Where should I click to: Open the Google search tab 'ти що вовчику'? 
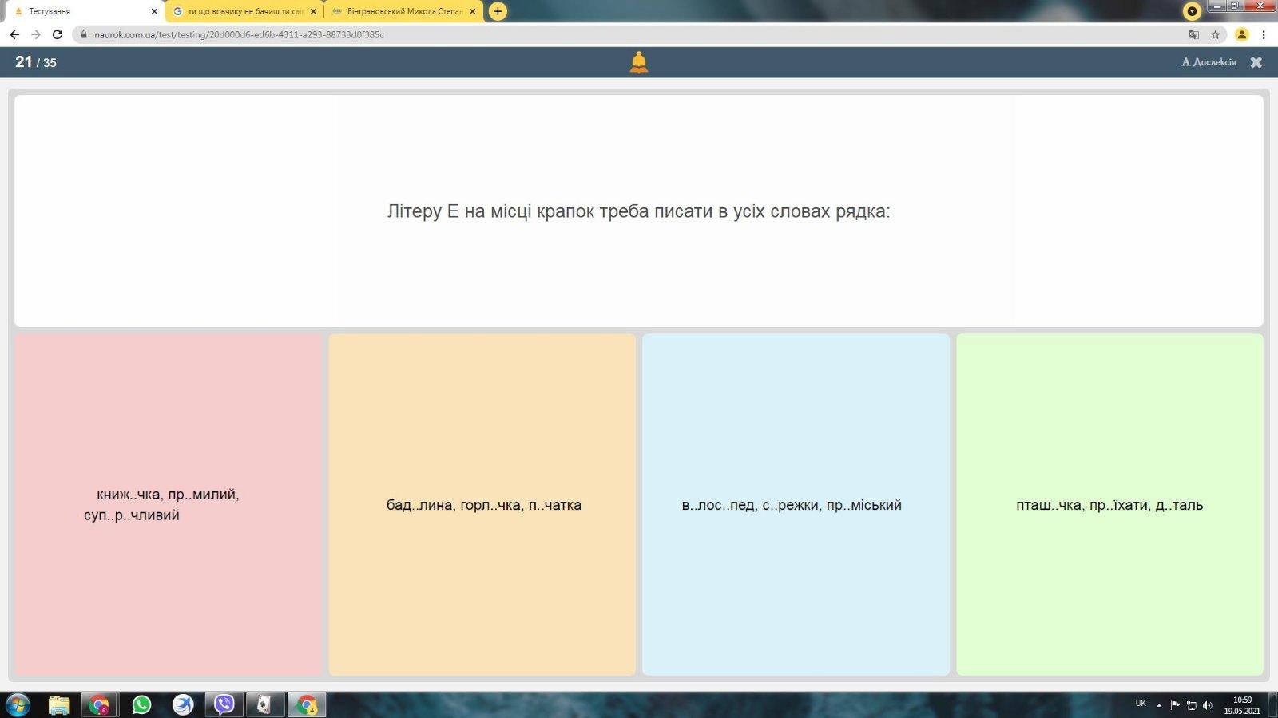(x=244, y=11)
